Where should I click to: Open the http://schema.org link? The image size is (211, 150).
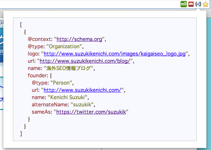[79, 39]
